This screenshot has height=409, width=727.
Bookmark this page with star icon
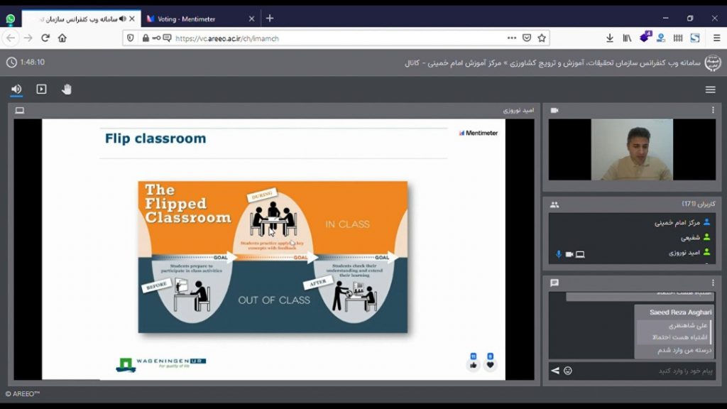[x=542, y=38]
